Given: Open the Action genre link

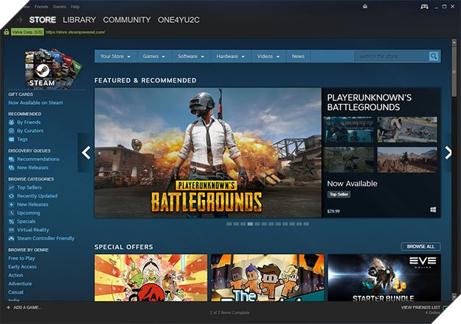Looking at the screenshot, I should pyautogui.click(x=15, y=275).
